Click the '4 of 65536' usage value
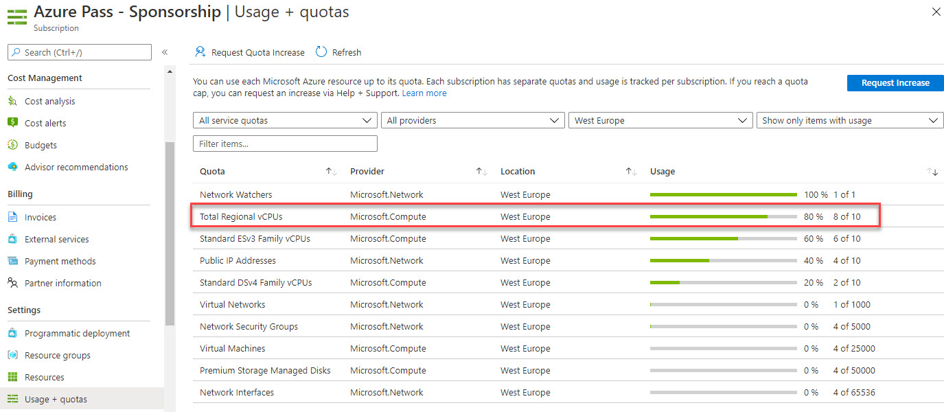 pos(854,392)
